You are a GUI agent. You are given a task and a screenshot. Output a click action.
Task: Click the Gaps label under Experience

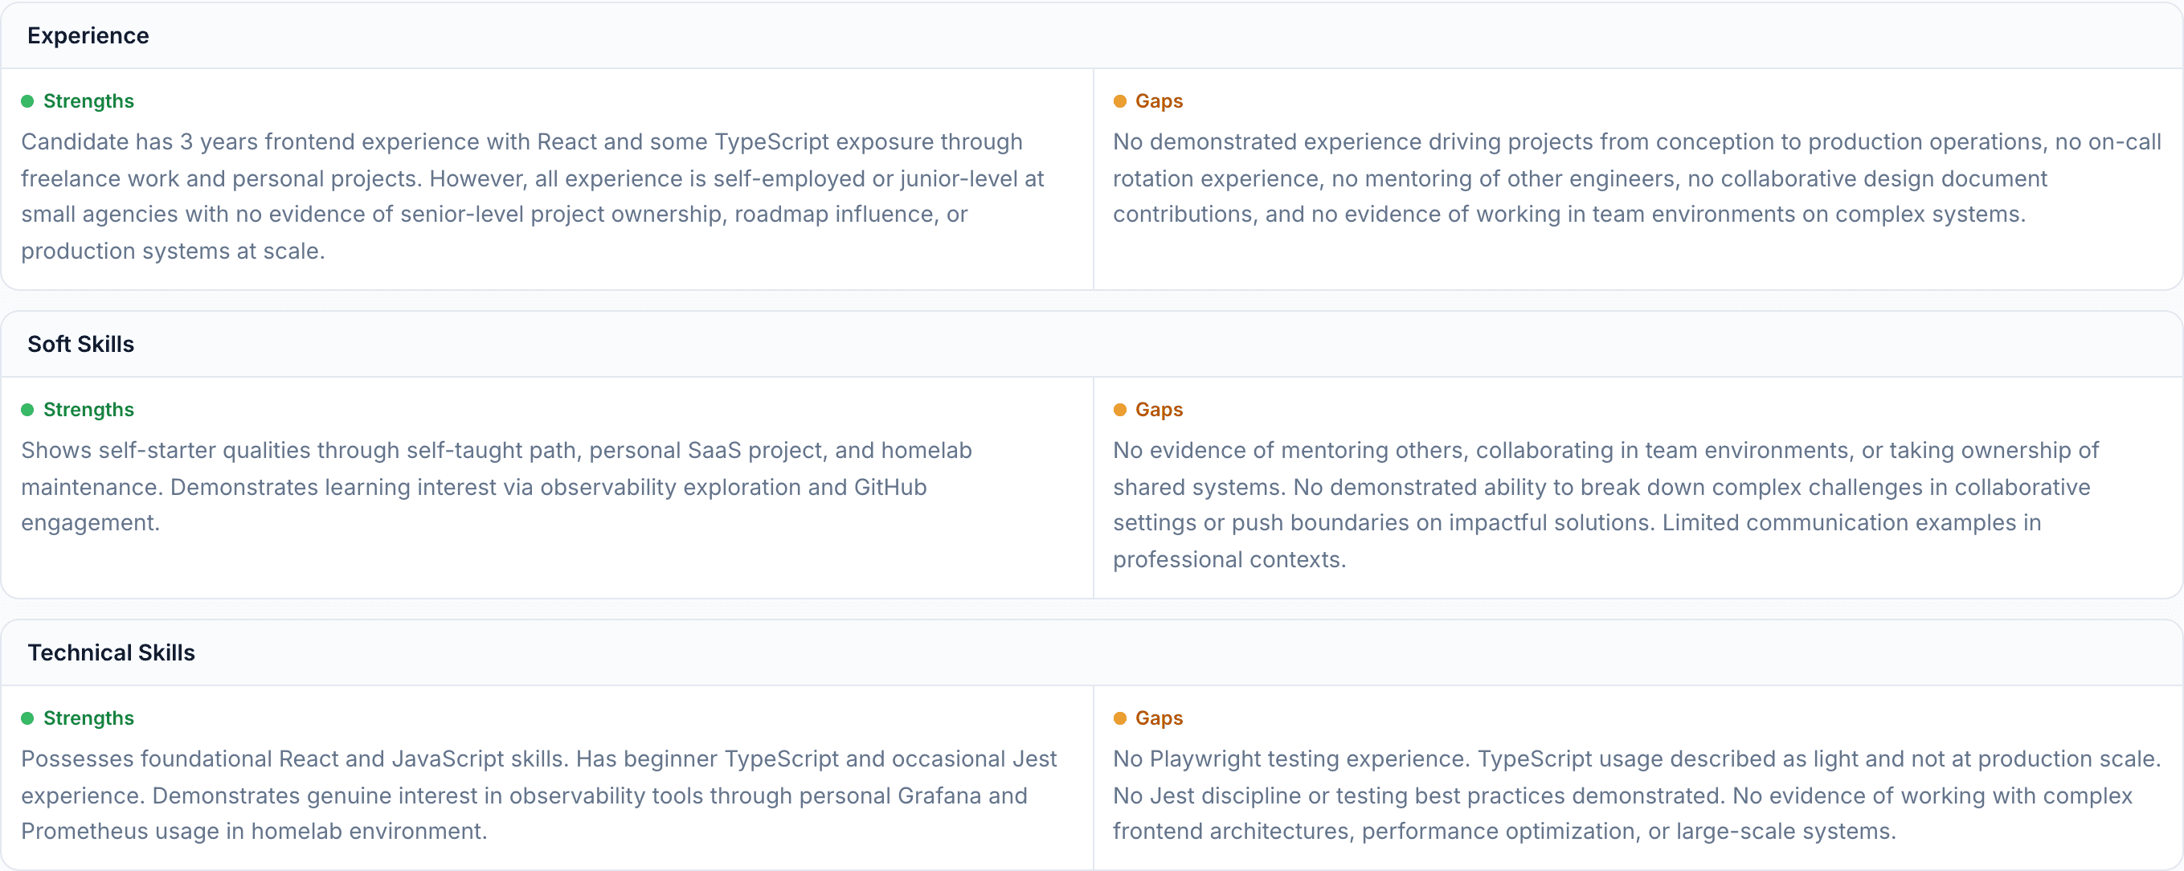(1158, 101)
